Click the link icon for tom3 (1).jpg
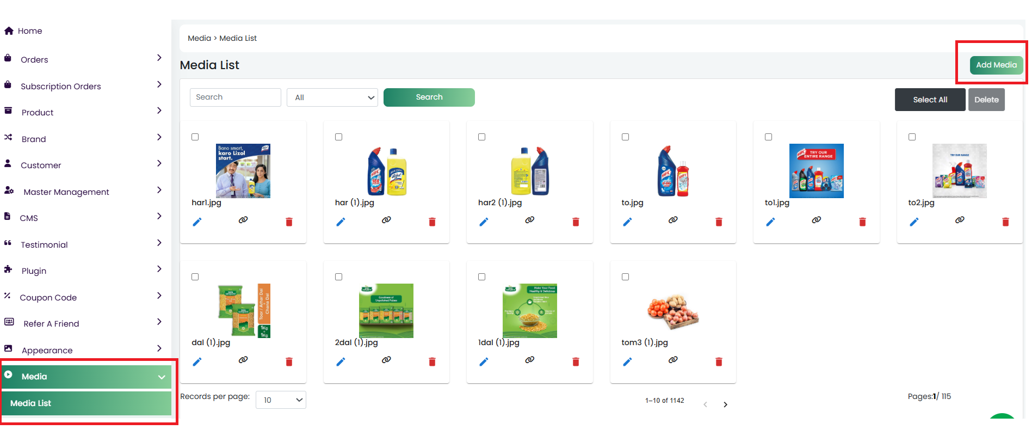Screen dimensions: 1032x448 pyautogui.click(x=673, y=360)
